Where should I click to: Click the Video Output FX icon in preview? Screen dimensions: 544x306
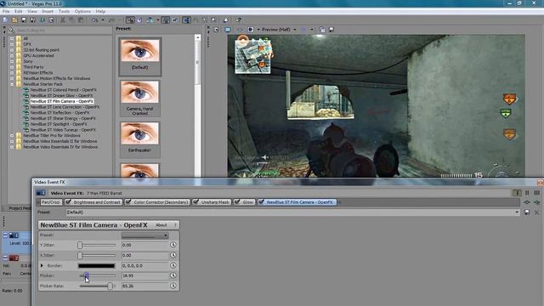click(x=240, y=30)
